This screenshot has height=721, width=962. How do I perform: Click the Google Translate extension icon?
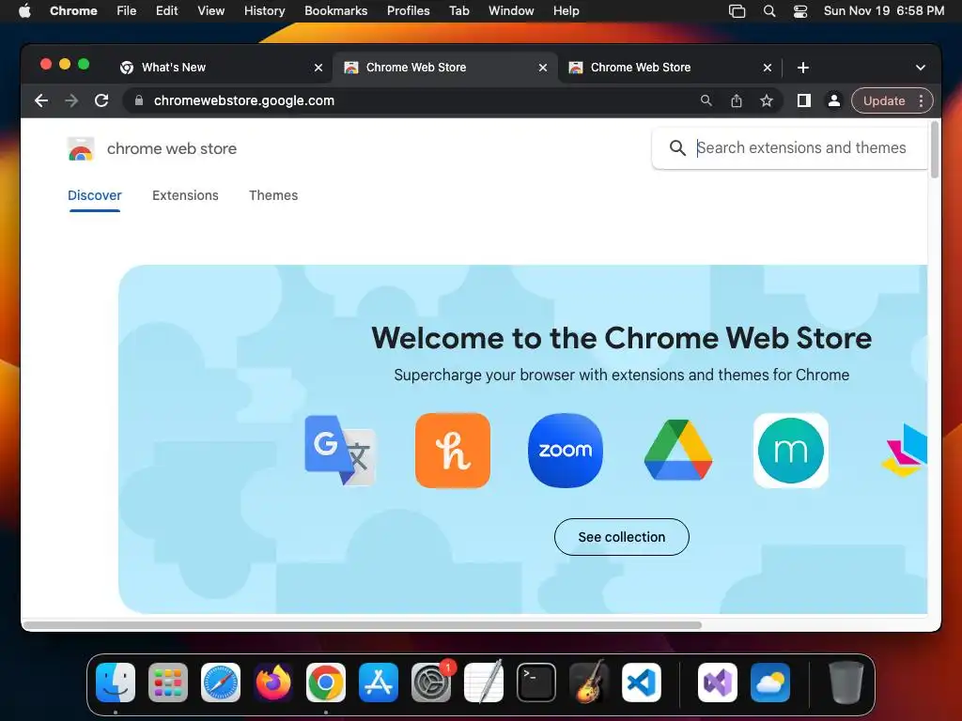[340, 451]
